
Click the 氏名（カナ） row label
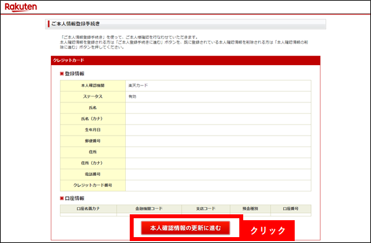(93, 119)
